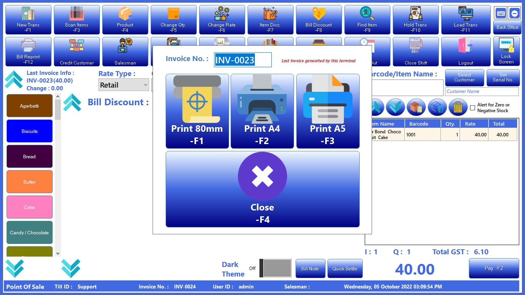
Task: Click the Pay -F2 button
Action: click(x=493, y=268)
